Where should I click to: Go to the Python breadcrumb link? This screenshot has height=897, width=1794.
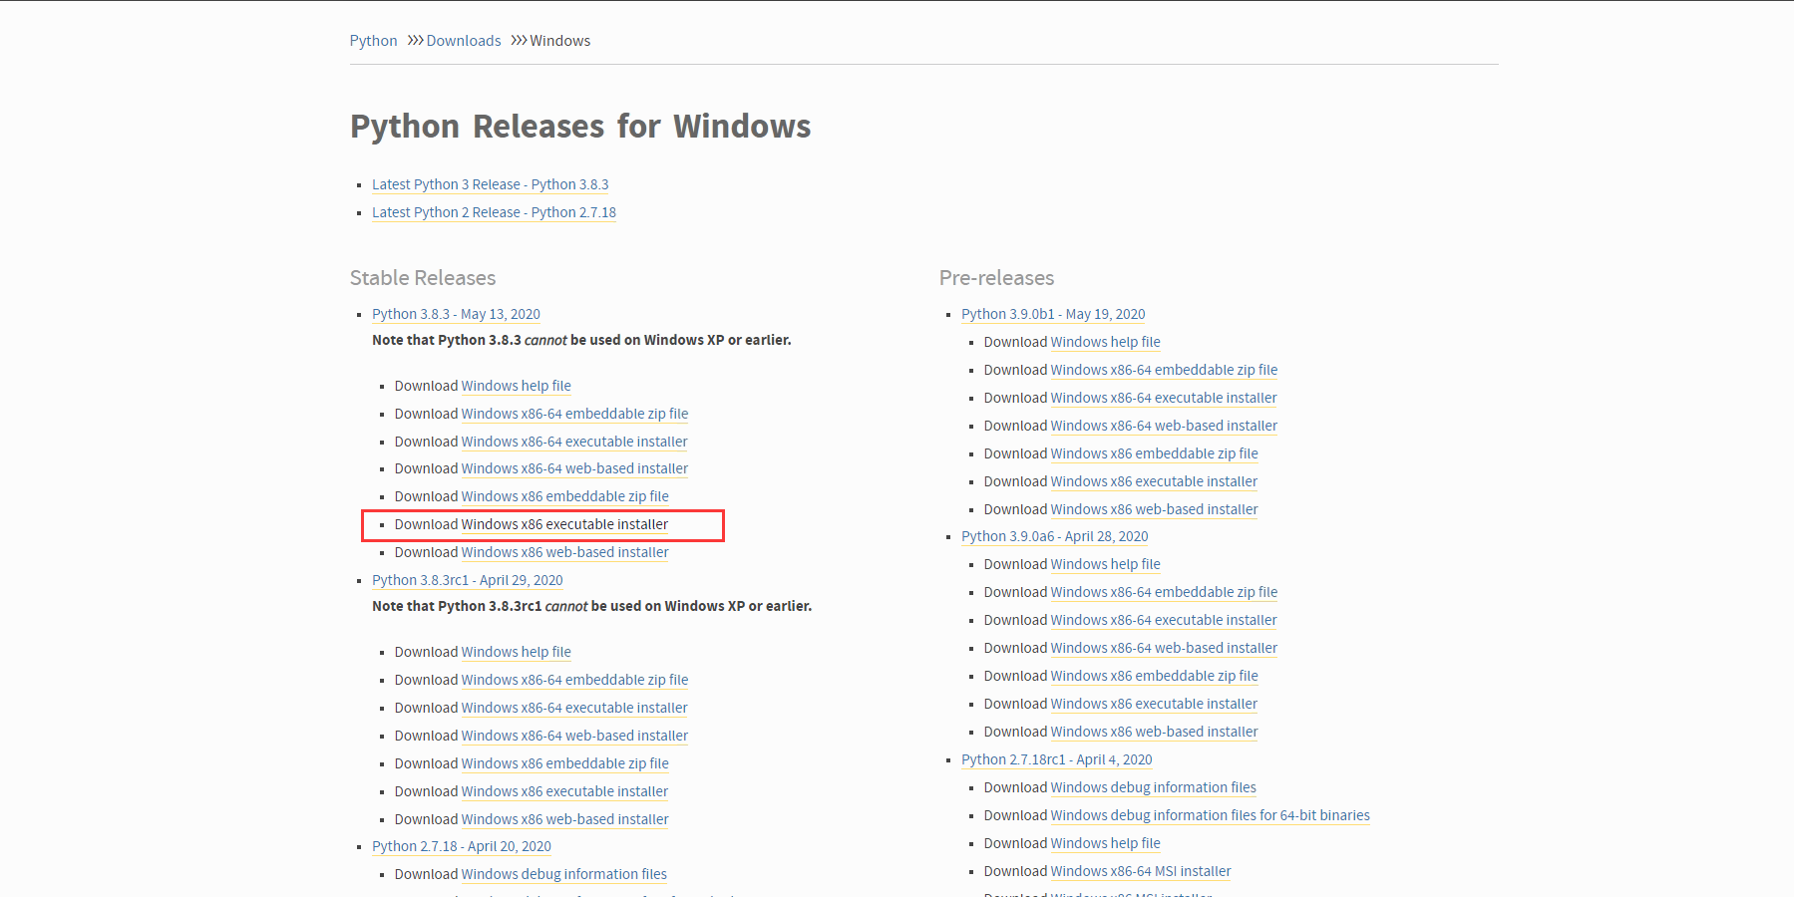[373, 41]
